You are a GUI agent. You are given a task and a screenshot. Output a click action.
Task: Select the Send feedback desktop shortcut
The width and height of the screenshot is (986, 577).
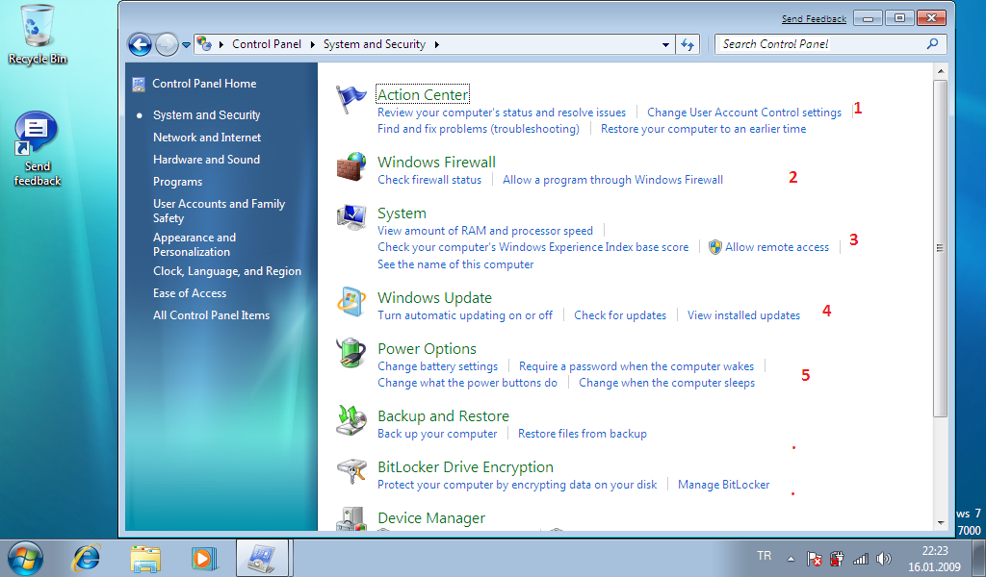[38, 149]
